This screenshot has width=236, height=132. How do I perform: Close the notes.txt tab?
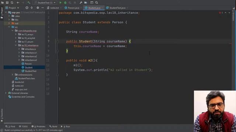[61, 8]
